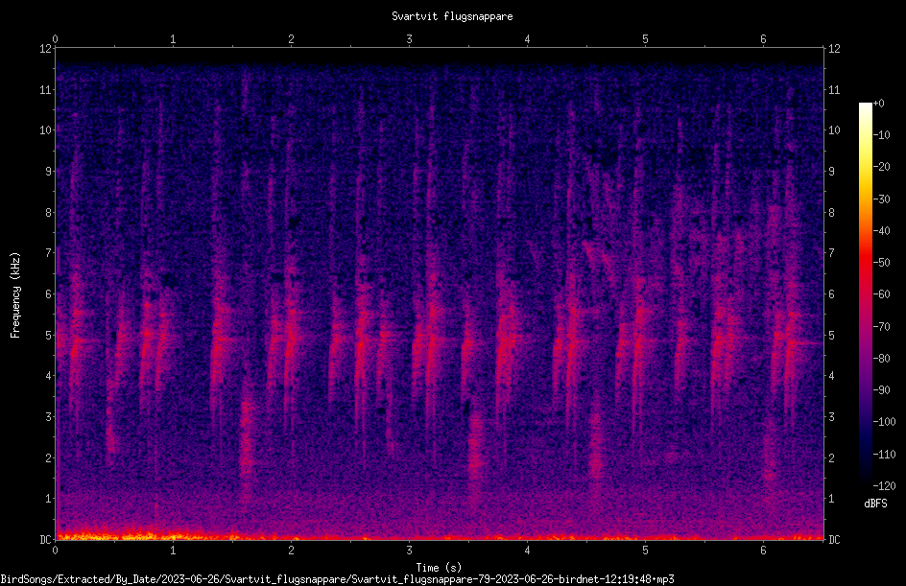Click the file path text at the bottom
The width and height of the screenshot is (906, 586).
click(x=338, y=579)
